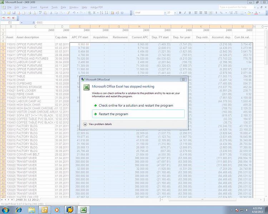Click the Microsoft Excel Help icon
268x214 pixels.
[x=122, y=13]
